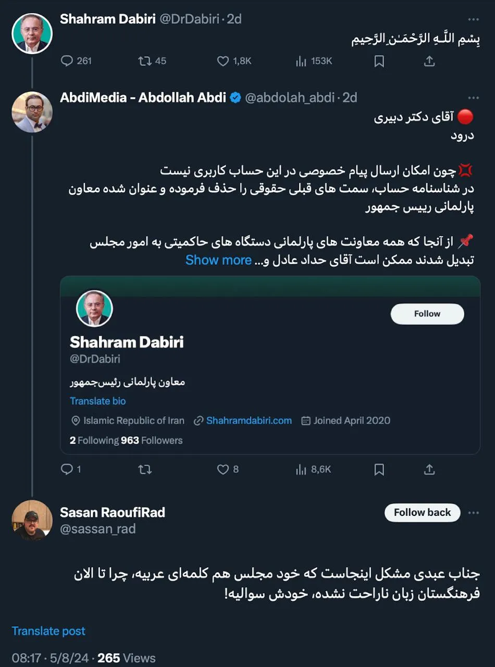Share Shahram Dabiri's tweet

point(429,61)
